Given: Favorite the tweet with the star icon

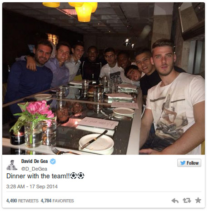Looking at the screenshot, I should coord(198,201).
